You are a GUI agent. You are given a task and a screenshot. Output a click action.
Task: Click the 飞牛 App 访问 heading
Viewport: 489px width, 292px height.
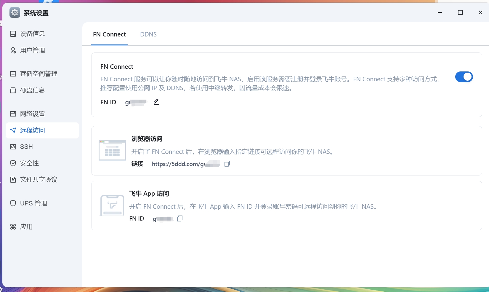tap(149, 194)
